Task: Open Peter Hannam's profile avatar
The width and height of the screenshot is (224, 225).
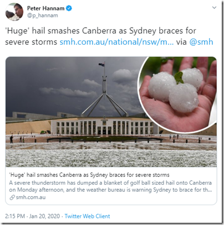Action: [14, 12]
